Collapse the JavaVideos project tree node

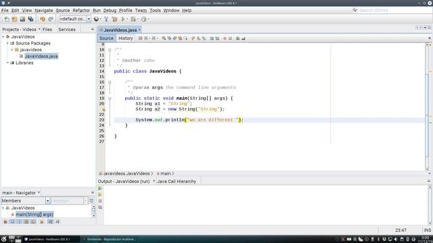pyautogui.click(x=3, y=36)
